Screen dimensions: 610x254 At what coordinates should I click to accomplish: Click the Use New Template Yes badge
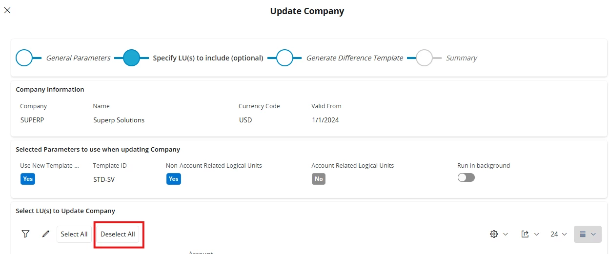[28, 179]
